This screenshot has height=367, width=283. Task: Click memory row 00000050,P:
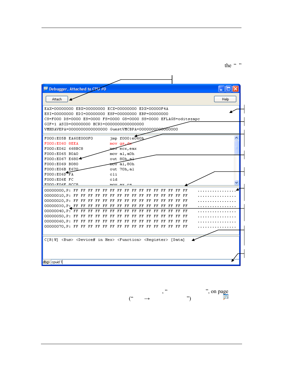pos(140,216)
